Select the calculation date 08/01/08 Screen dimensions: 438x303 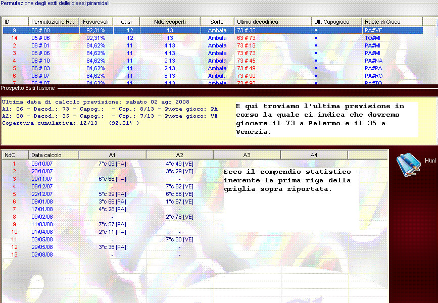pyautogui.click(x=42, y=201)
